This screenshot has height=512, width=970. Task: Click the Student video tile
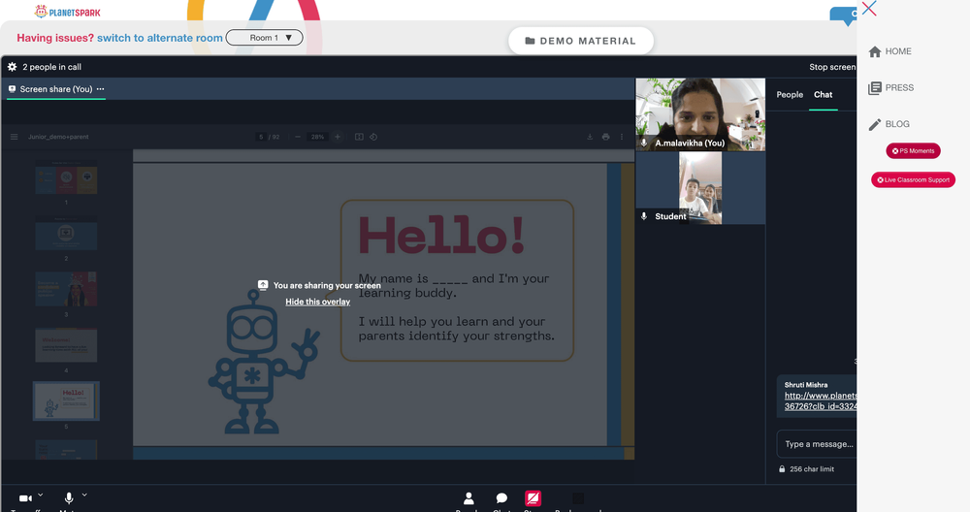click(x=700, y=188)
